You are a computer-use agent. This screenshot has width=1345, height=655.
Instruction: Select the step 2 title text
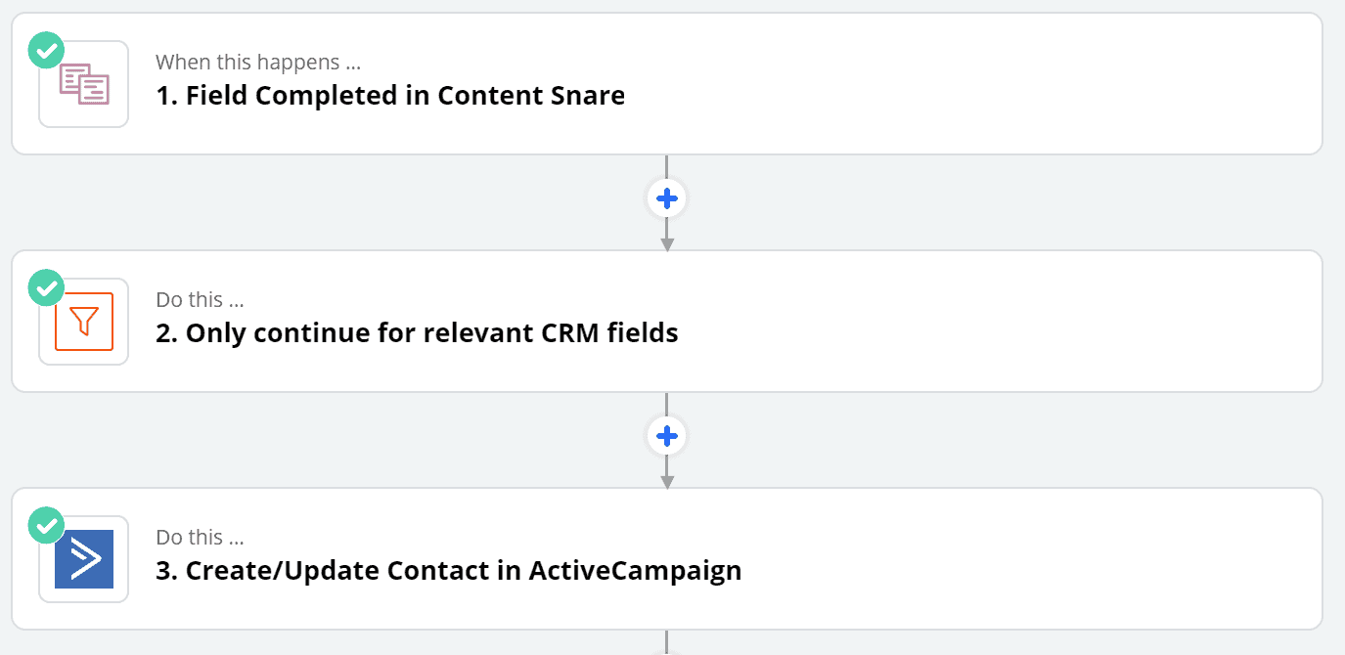tap(417, 333)
